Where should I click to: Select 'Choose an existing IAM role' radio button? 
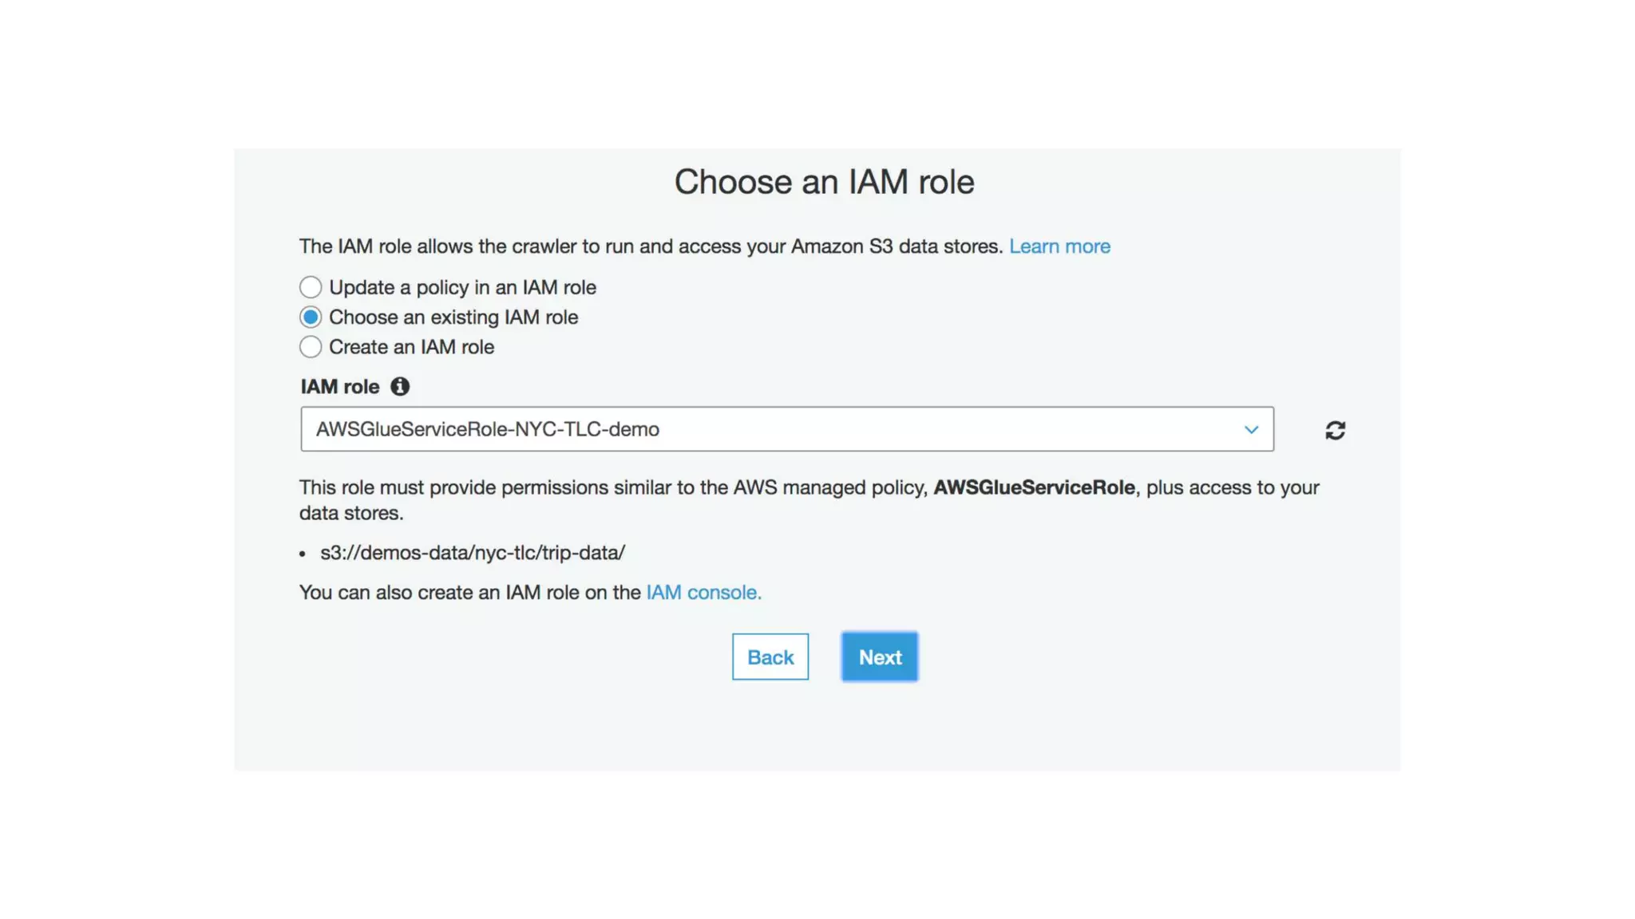point(311,318)
